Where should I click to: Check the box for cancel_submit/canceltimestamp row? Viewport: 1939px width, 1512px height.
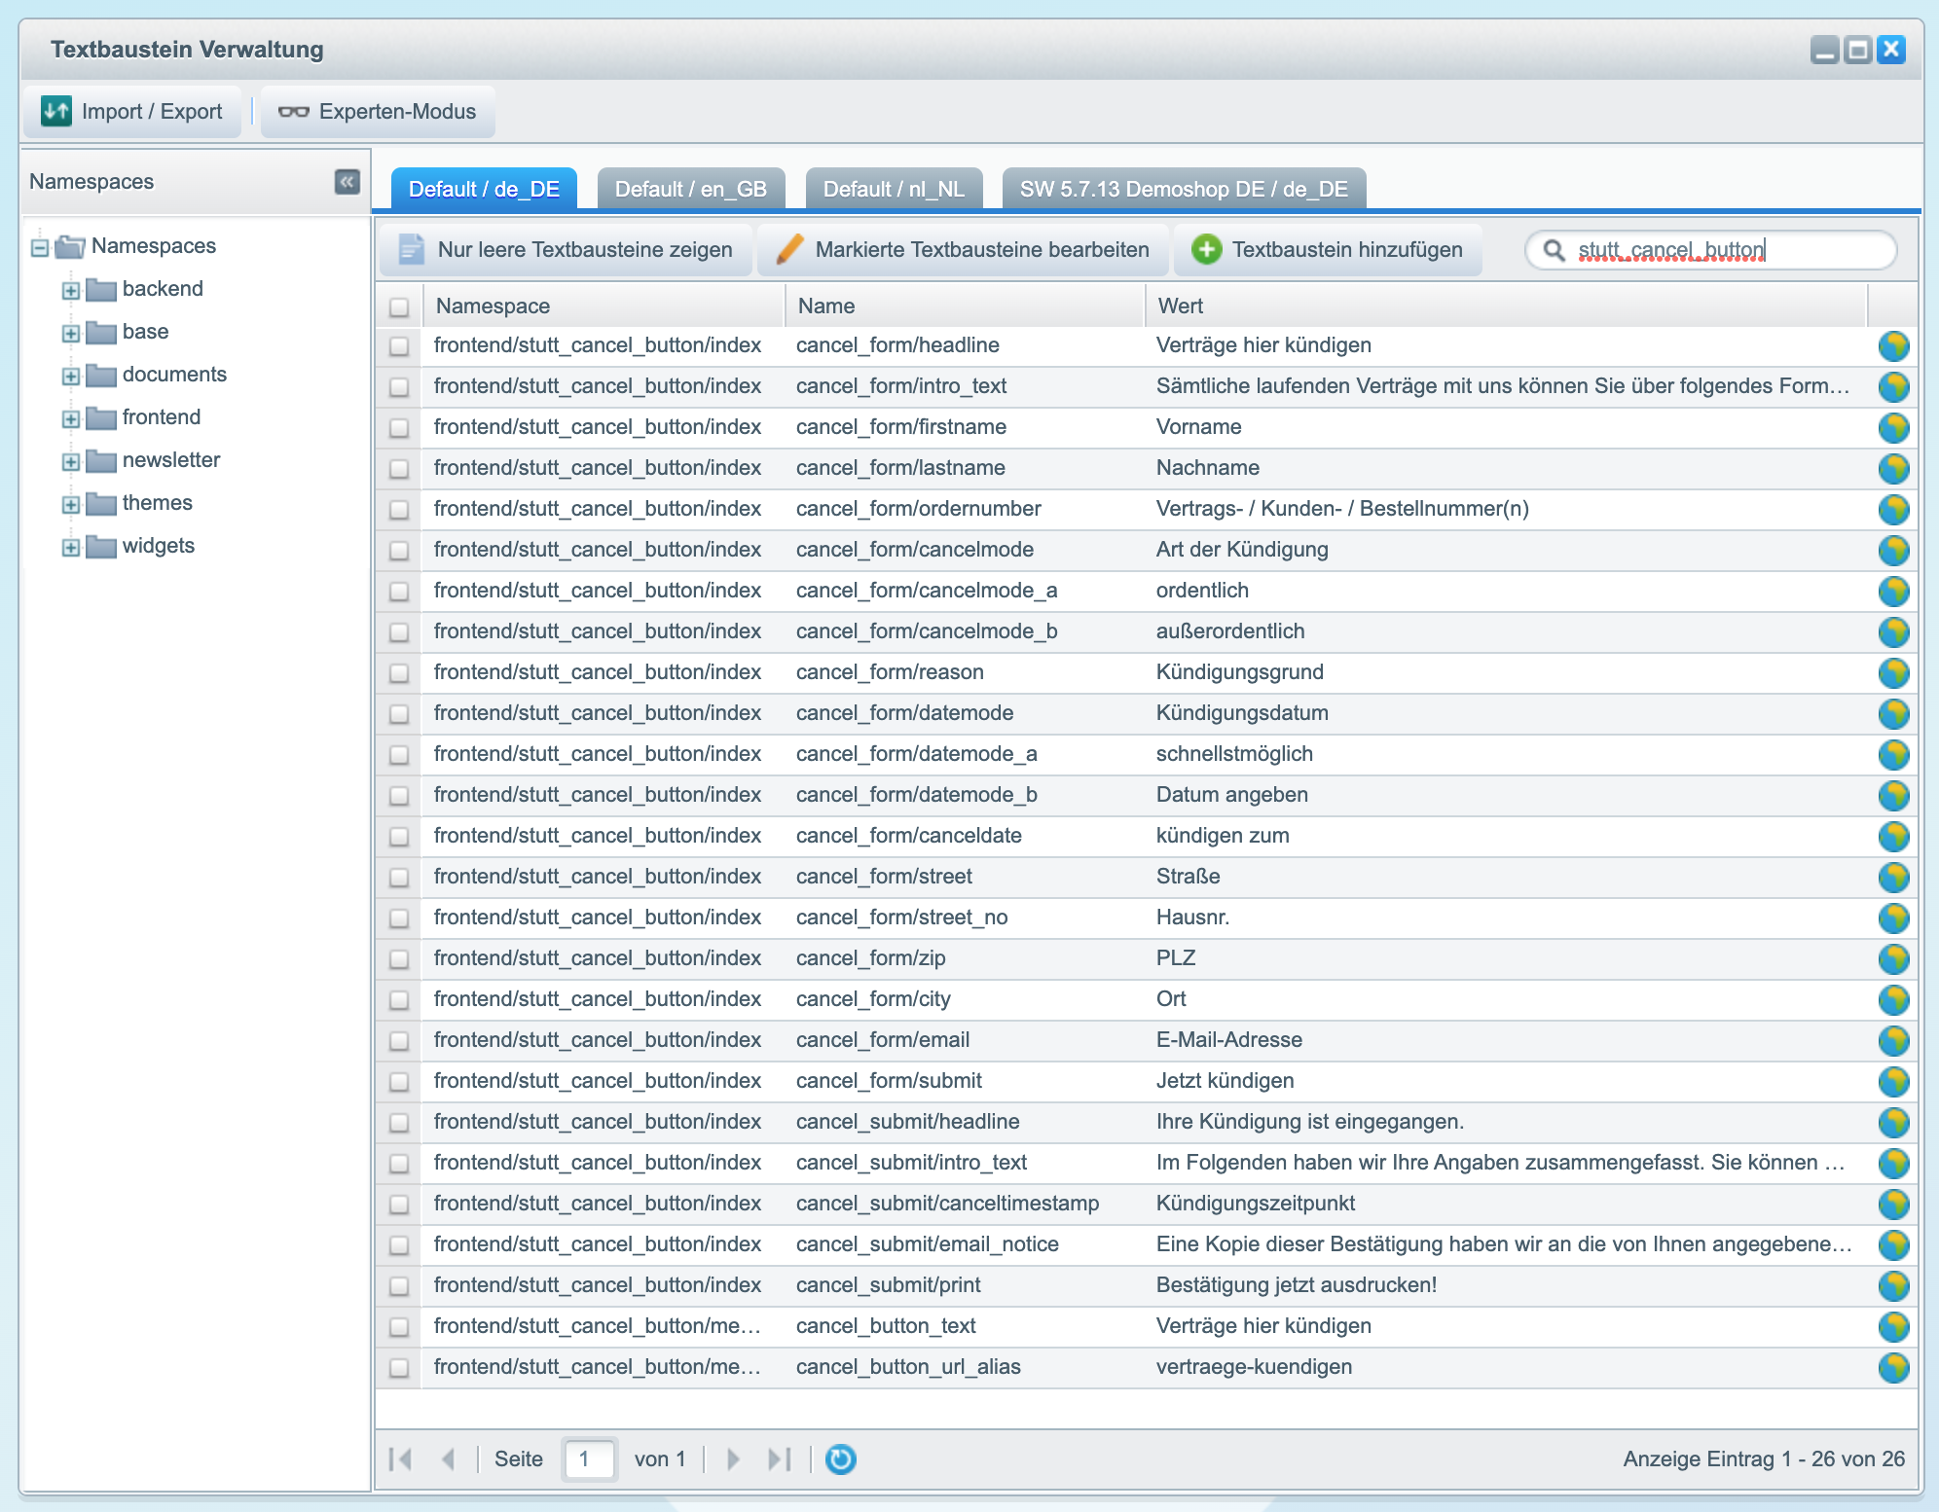[x=399, y=1205]
